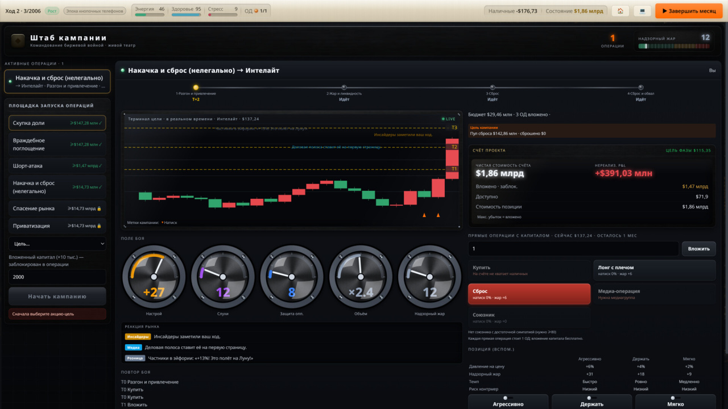Select the Шорт-атака operation
The image size is (728, 409).
click(57, 166)
